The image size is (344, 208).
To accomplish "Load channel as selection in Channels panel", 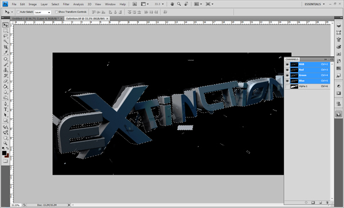I will click(x=306, y=203).
